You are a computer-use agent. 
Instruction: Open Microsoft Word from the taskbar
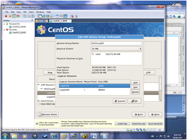click(95, 136)
